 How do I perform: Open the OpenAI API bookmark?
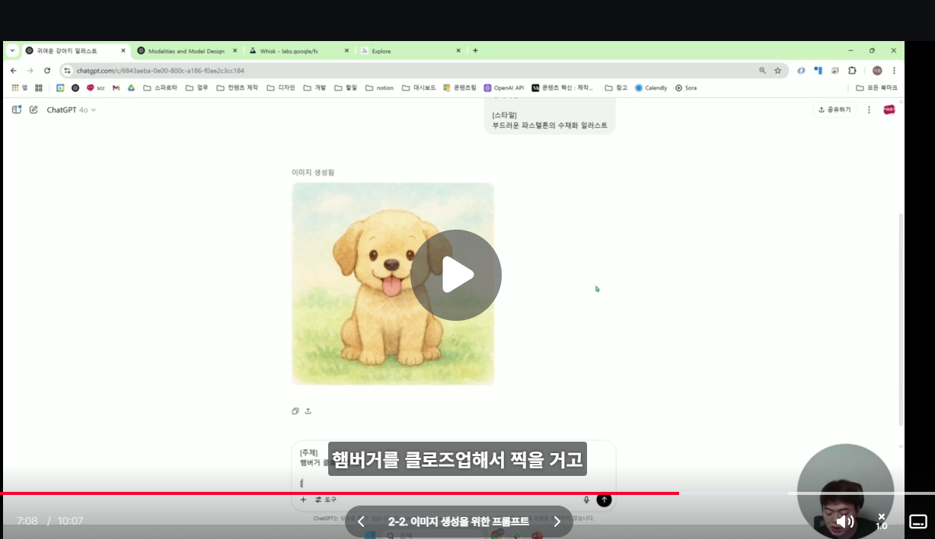(504, 87)
